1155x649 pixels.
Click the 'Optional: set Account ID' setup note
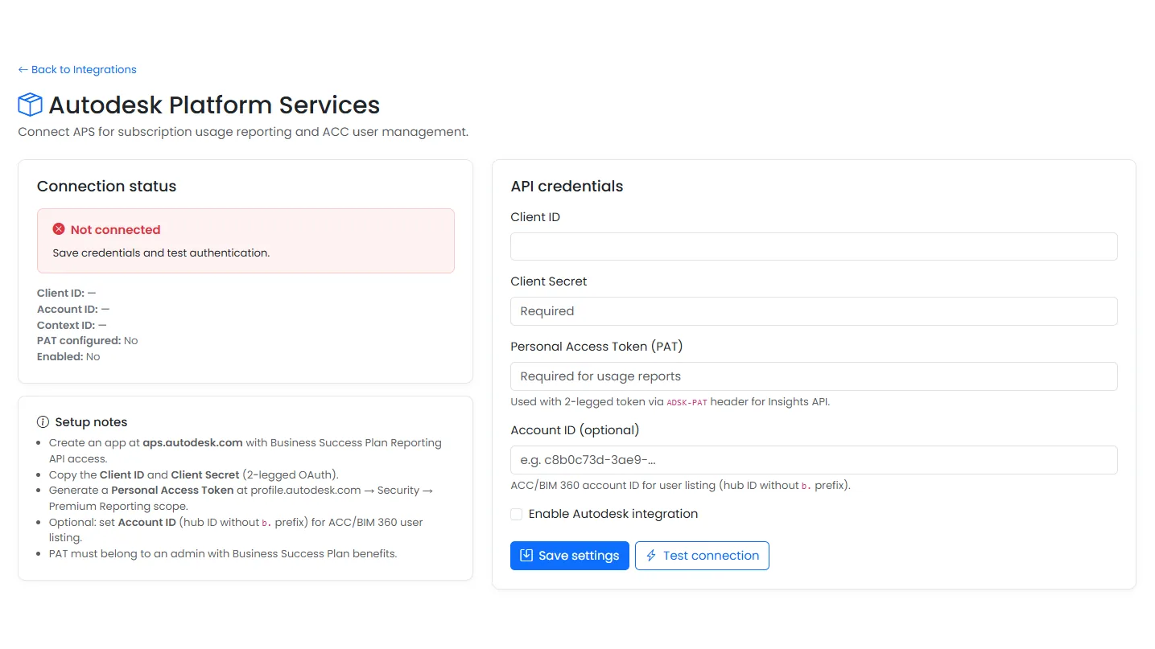coord(236,530)
